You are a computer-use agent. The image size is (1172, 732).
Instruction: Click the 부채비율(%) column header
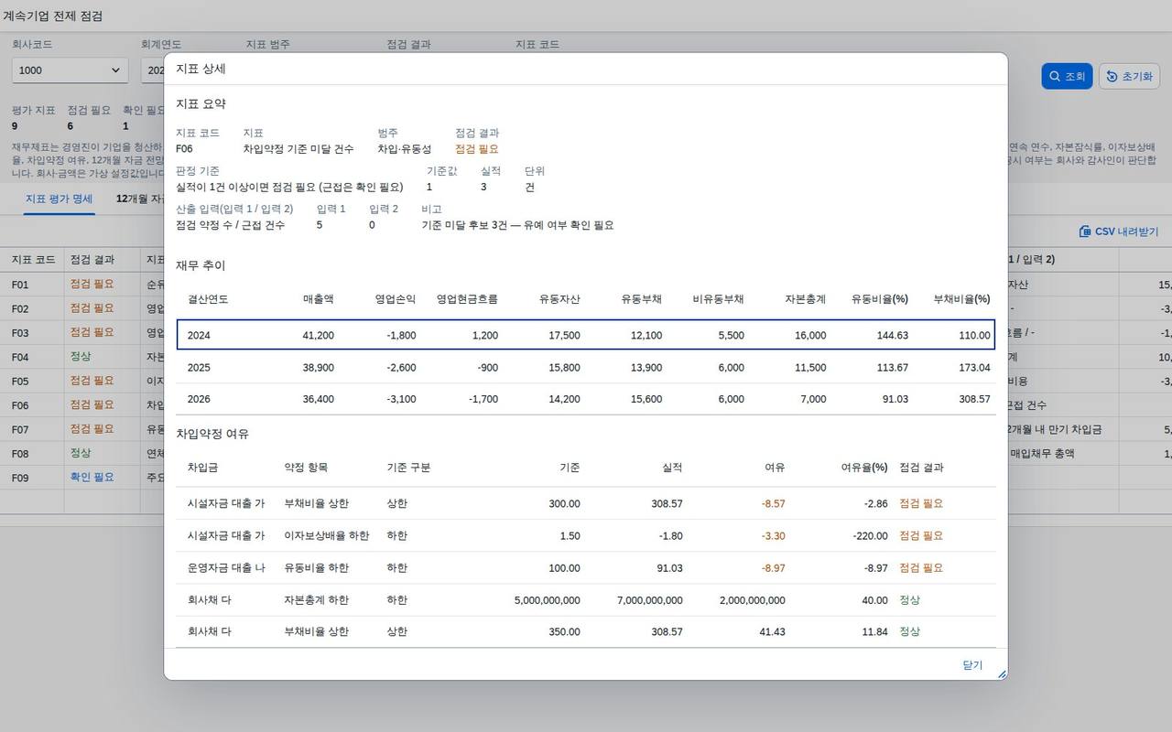(961, 298)
